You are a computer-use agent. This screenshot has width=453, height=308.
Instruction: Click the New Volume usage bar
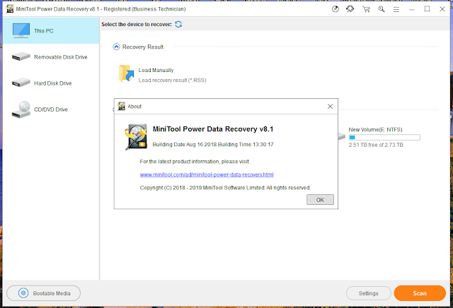tap(384, 138)
